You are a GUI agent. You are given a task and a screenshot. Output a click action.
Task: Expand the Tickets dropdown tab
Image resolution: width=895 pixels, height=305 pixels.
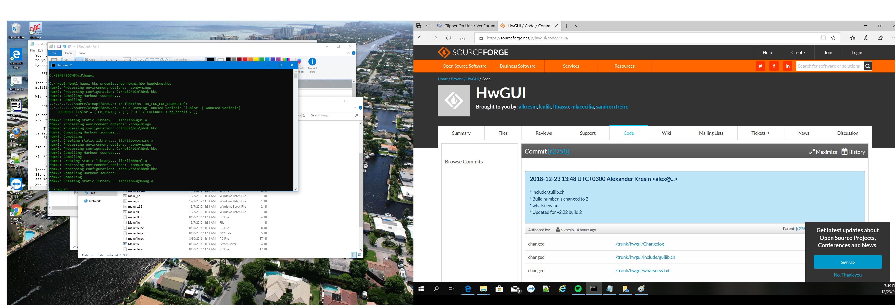pyautogui.click(x=760, y=133)
